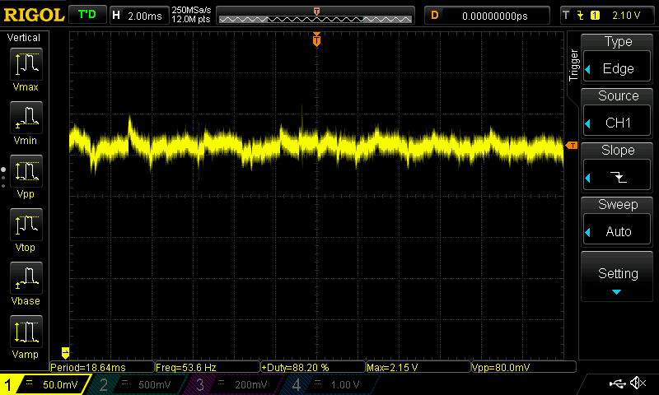Viewport: 659px width, 395px height.
Task: Expand the trigger Setting submenu
Action: tap(616, 276)
